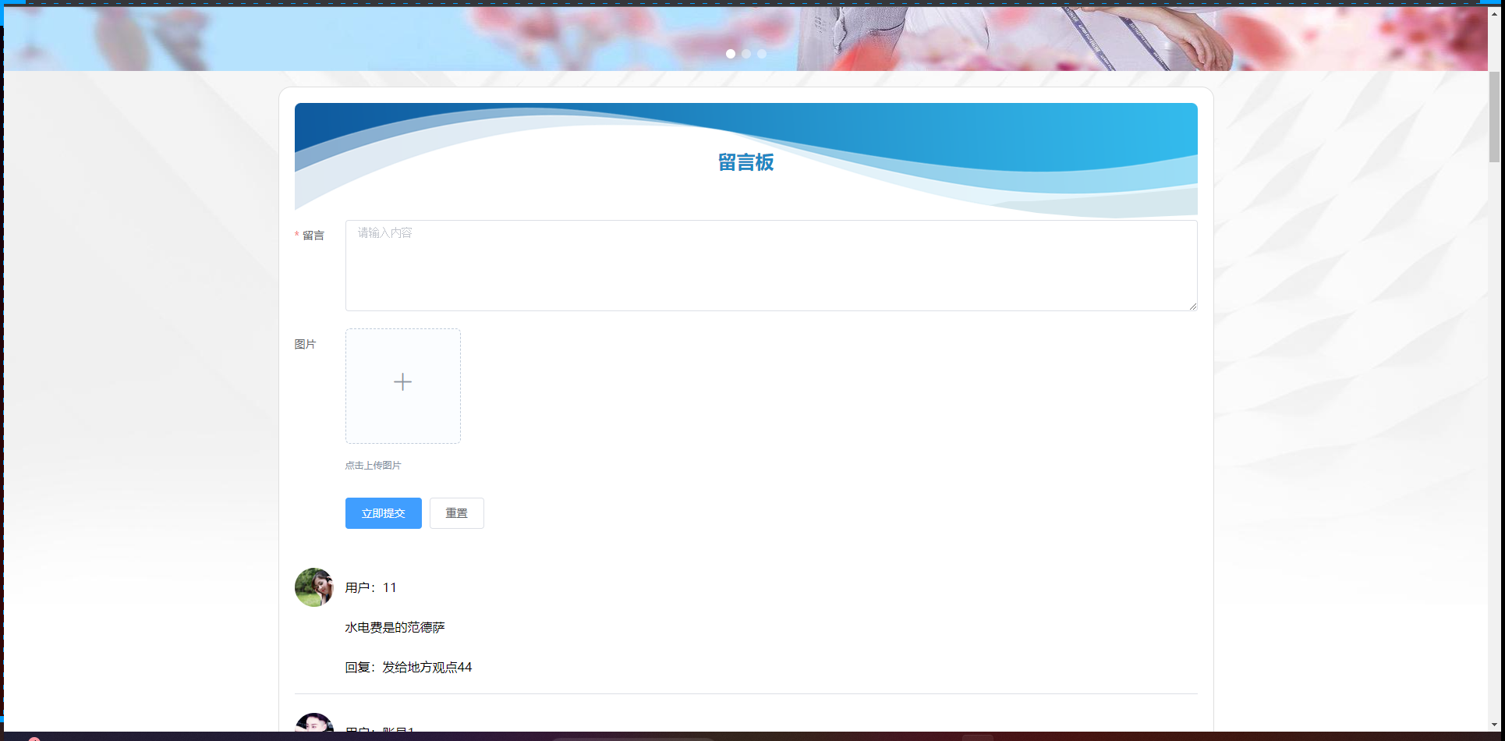Click the resize handle of the 留言 textarea

[x=1192, y=306]
